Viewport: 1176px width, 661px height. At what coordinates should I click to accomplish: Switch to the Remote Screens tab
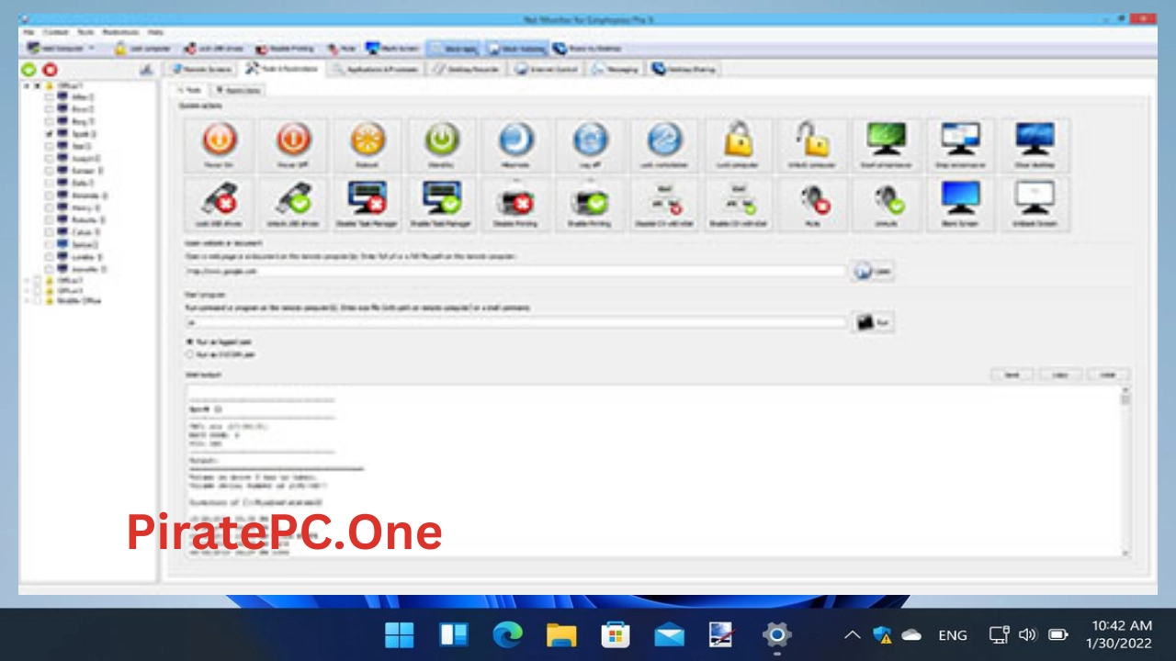[x=200, y=69]
